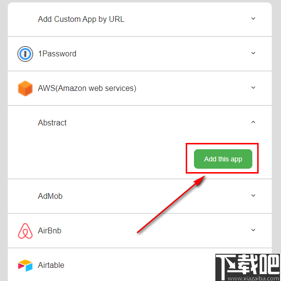The image size is (281, 281).
Task: Select the 1Password list entry text
Action: 57,54
